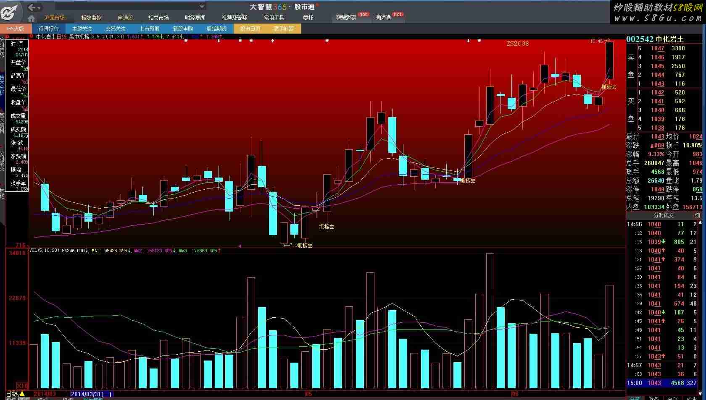Open the 自选股 menu
Viewport: 706px width, 400px height.
coord(125,18)
